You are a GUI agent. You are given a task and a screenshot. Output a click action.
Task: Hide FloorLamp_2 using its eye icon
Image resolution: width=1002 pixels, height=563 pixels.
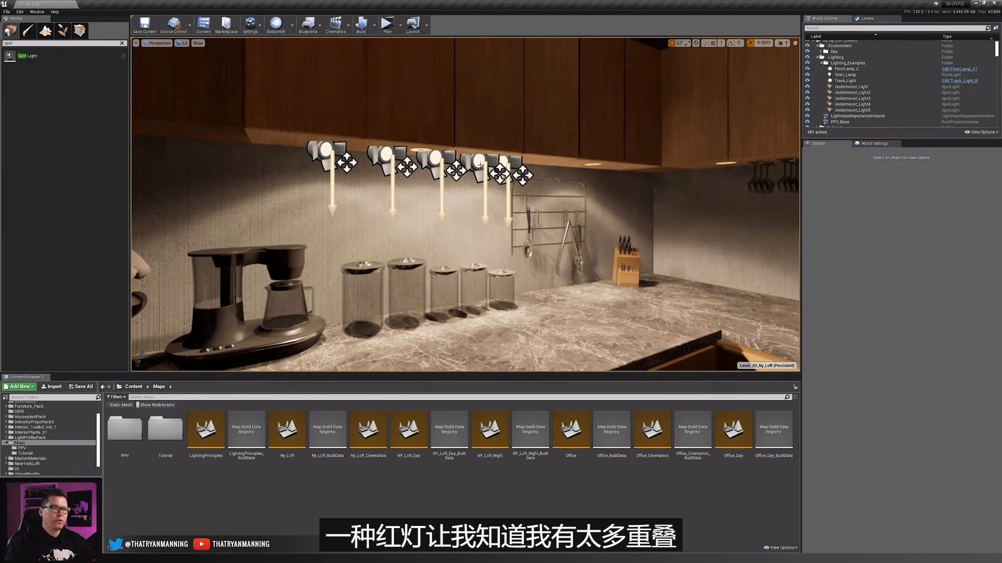tap(807, 69)
